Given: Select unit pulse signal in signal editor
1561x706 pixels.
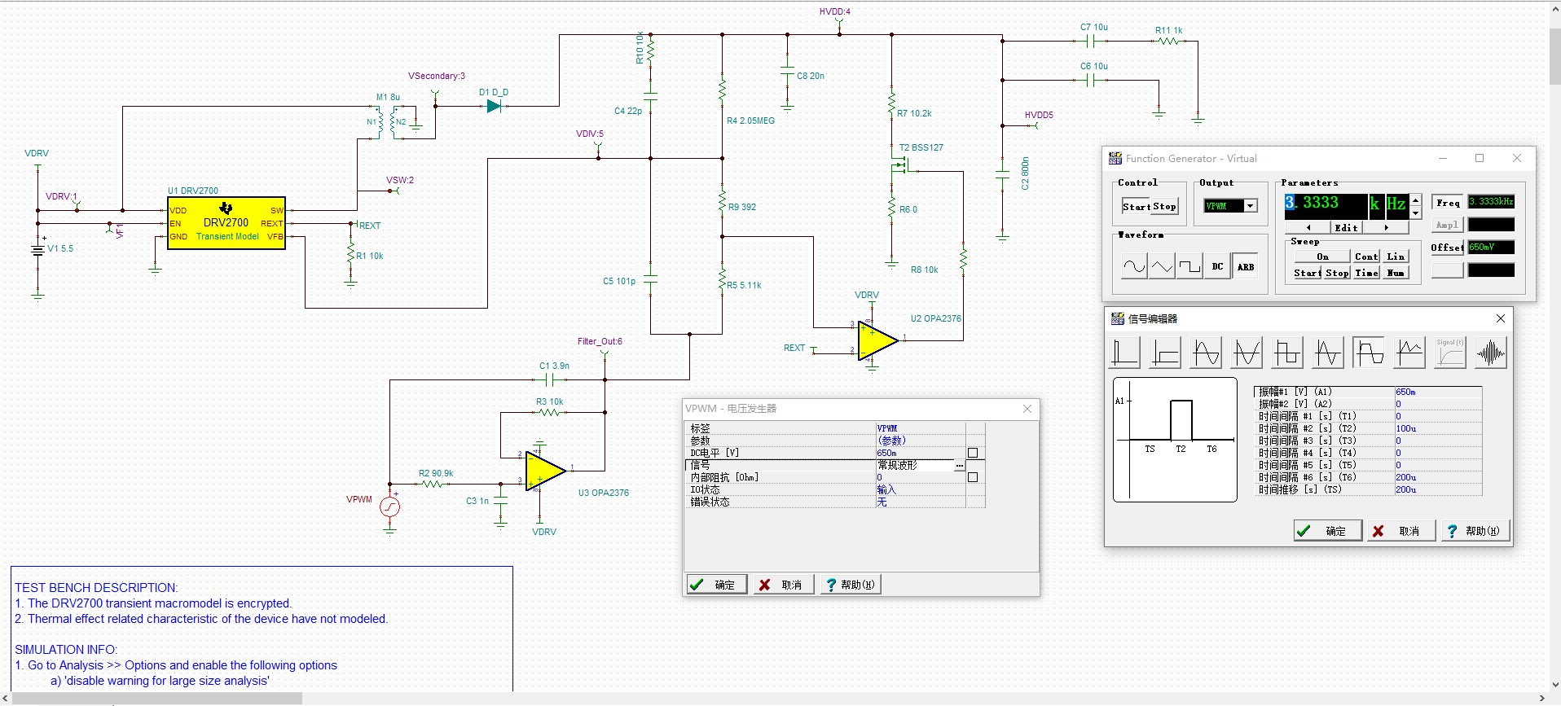Looking at the screenshot, I should [1124, 353].
